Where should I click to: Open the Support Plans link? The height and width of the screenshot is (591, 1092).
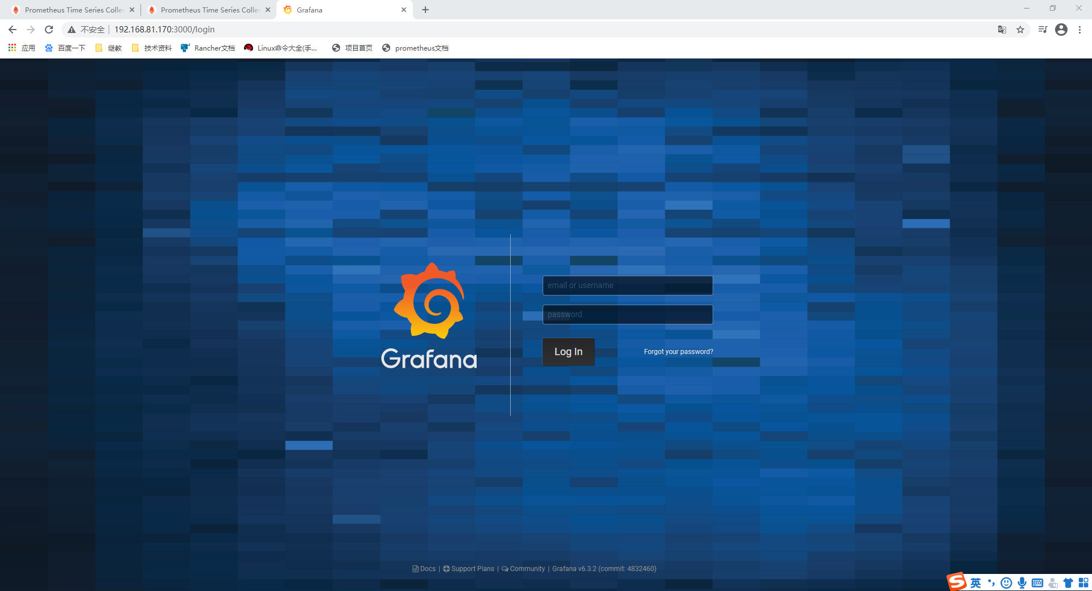[469, 569]
